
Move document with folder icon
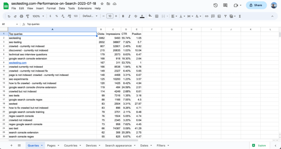pyautogui.click(x=108, y=3)
